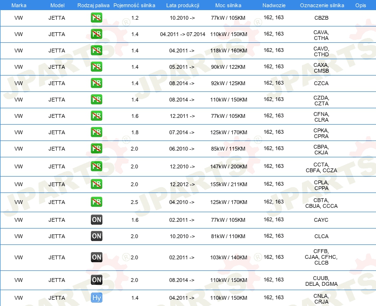Select engine codes CAXA, CMSB
Viewport: 376px width, 306px height.
(321, 68)
